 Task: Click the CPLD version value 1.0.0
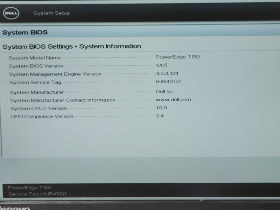pyautogui.click(x=161, y=108)
